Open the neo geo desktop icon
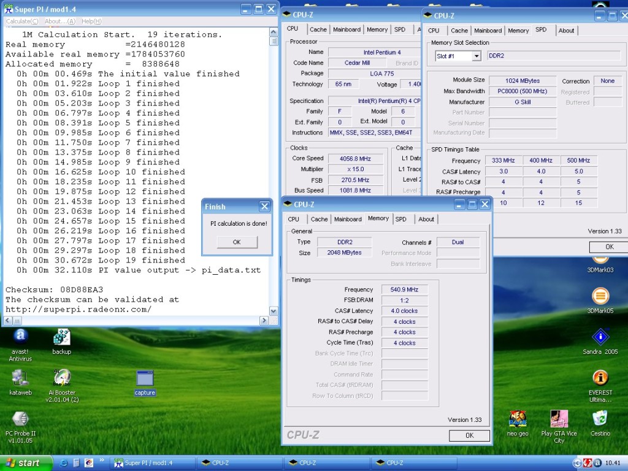This screenshot has height=471, width=628. coord(518,423)
